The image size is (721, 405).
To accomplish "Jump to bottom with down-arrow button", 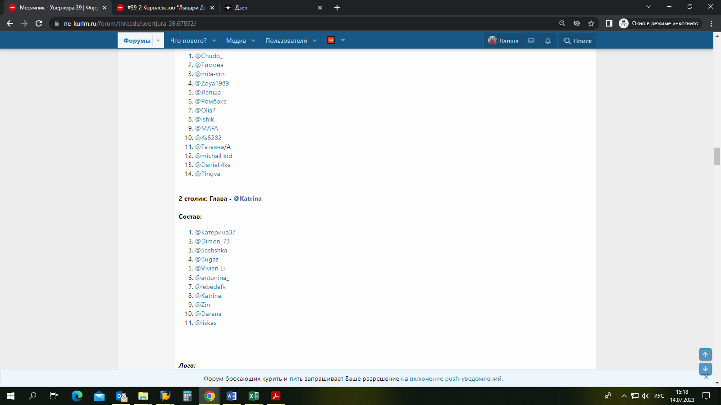I will (x=705, y=369).
